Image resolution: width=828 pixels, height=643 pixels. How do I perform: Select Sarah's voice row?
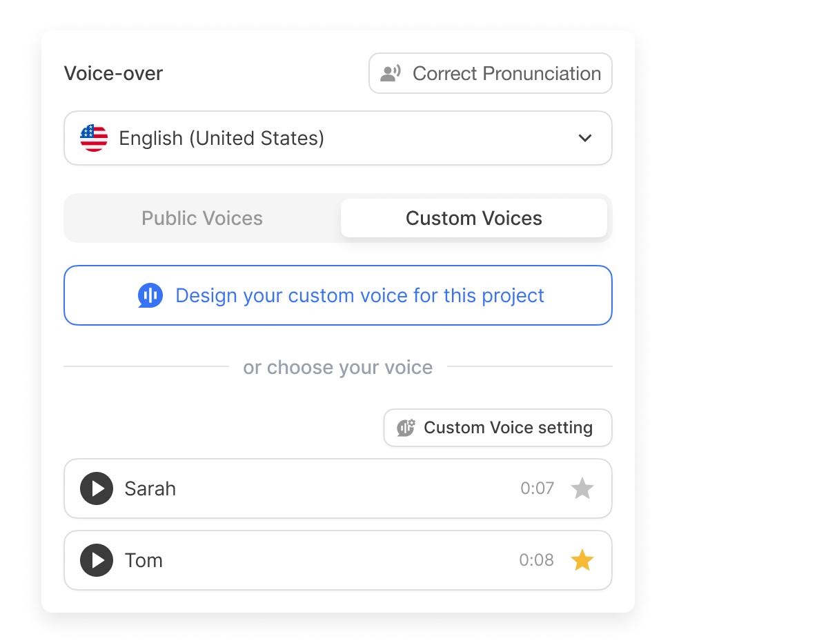pyautogui.click(x=310, y=488)
